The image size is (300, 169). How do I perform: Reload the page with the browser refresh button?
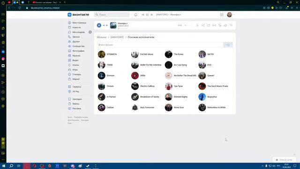[x=20, y=8]
